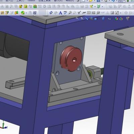Insert a Datum Target symbol
Screen dimensions: 134x134
coord(98,13)
